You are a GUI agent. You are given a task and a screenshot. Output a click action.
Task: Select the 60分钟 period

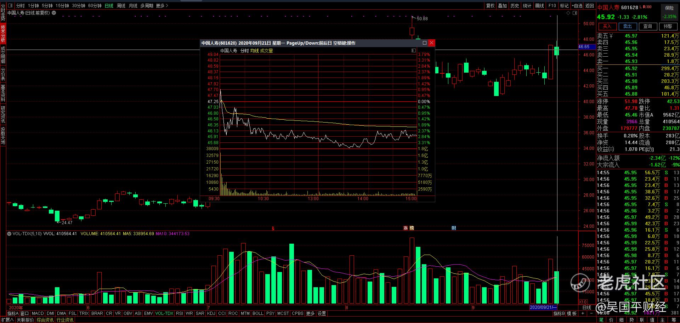point(95,6)
